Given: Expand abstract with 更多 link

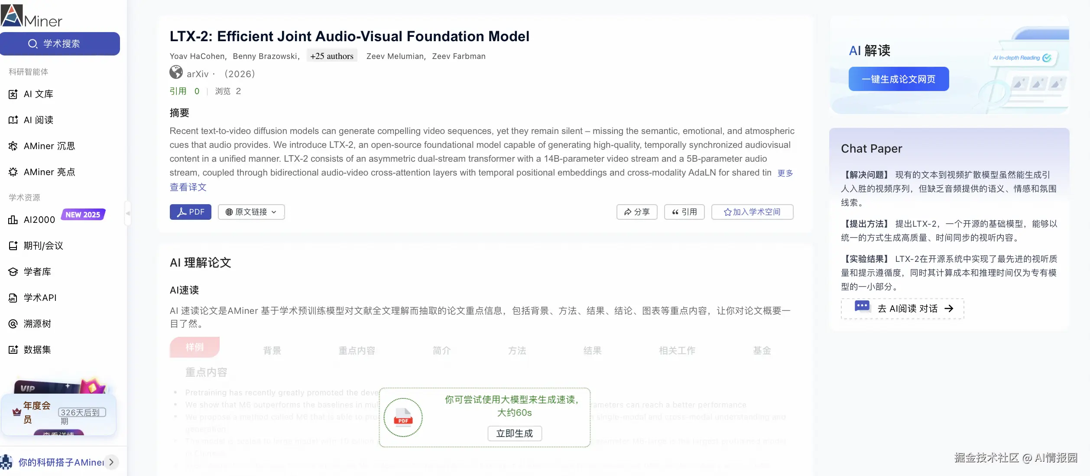Looking at the screenshot, I should coord(785,173).
